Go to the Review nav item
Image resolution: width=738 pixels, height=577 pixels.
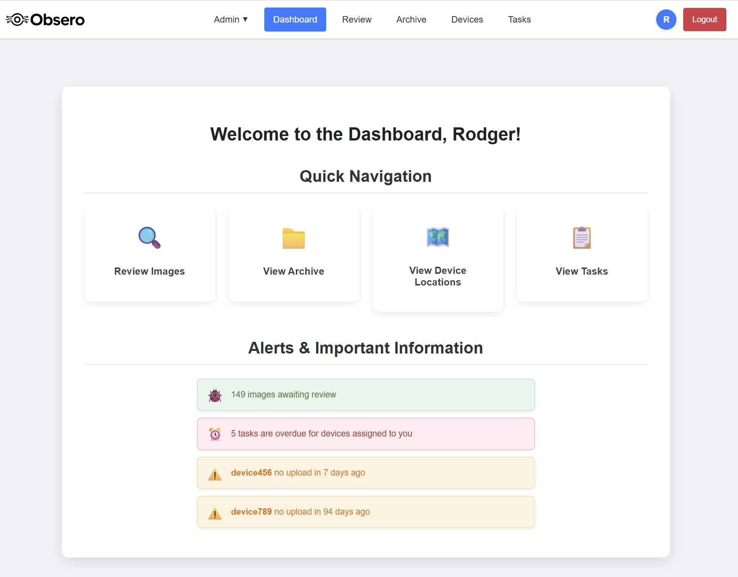(357, 20)
